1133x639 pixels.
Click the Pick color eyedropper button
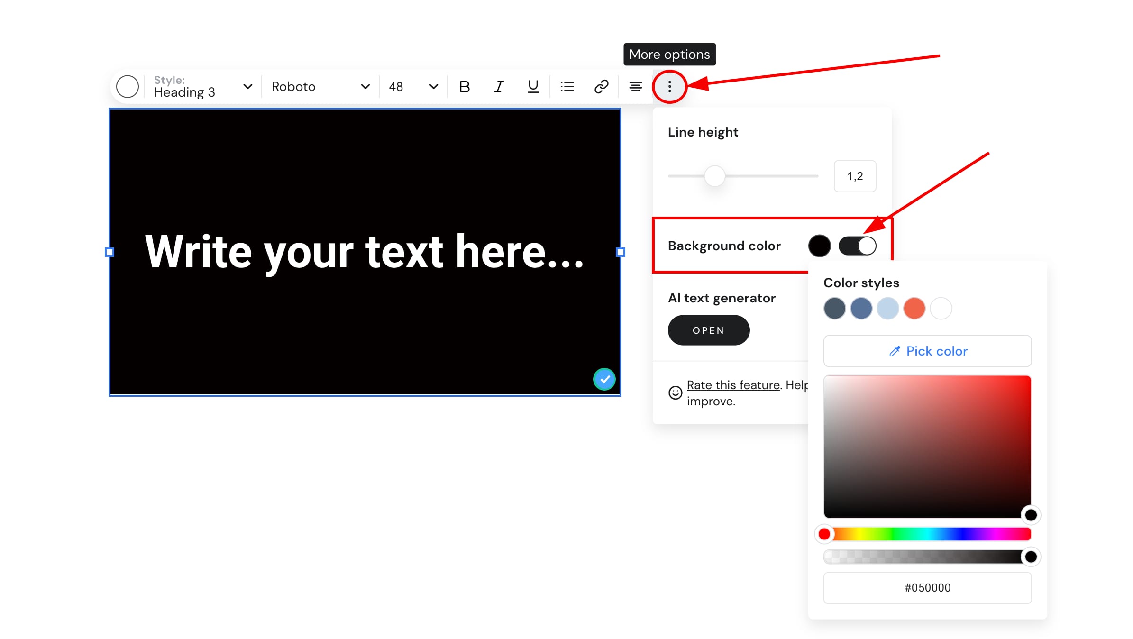tap(927, 351)
